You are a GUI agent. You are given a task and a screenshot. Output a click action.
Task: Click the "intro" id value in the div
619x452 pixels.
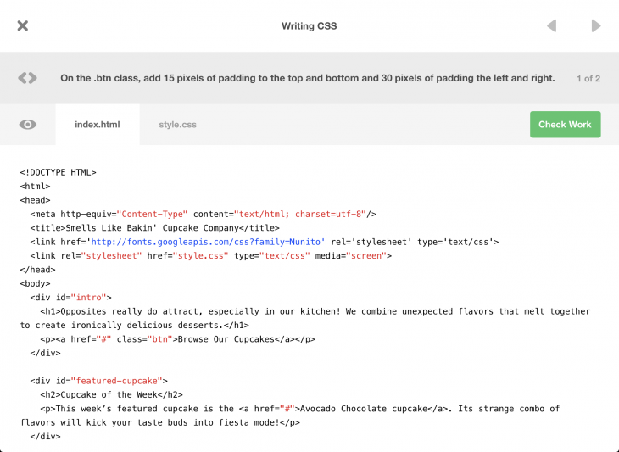pos(92,297)
